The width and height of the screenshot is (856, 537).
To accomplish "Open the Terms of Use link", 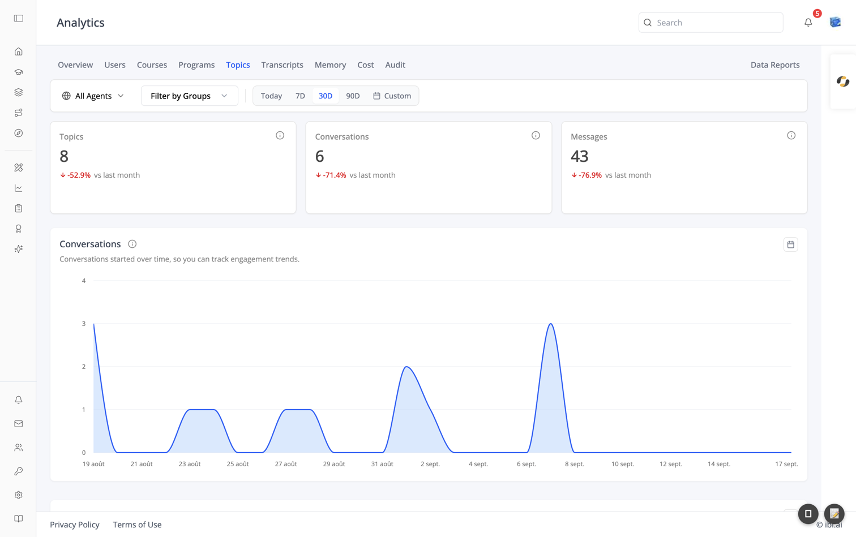I will pyautogui.click(x=137, y=525).
